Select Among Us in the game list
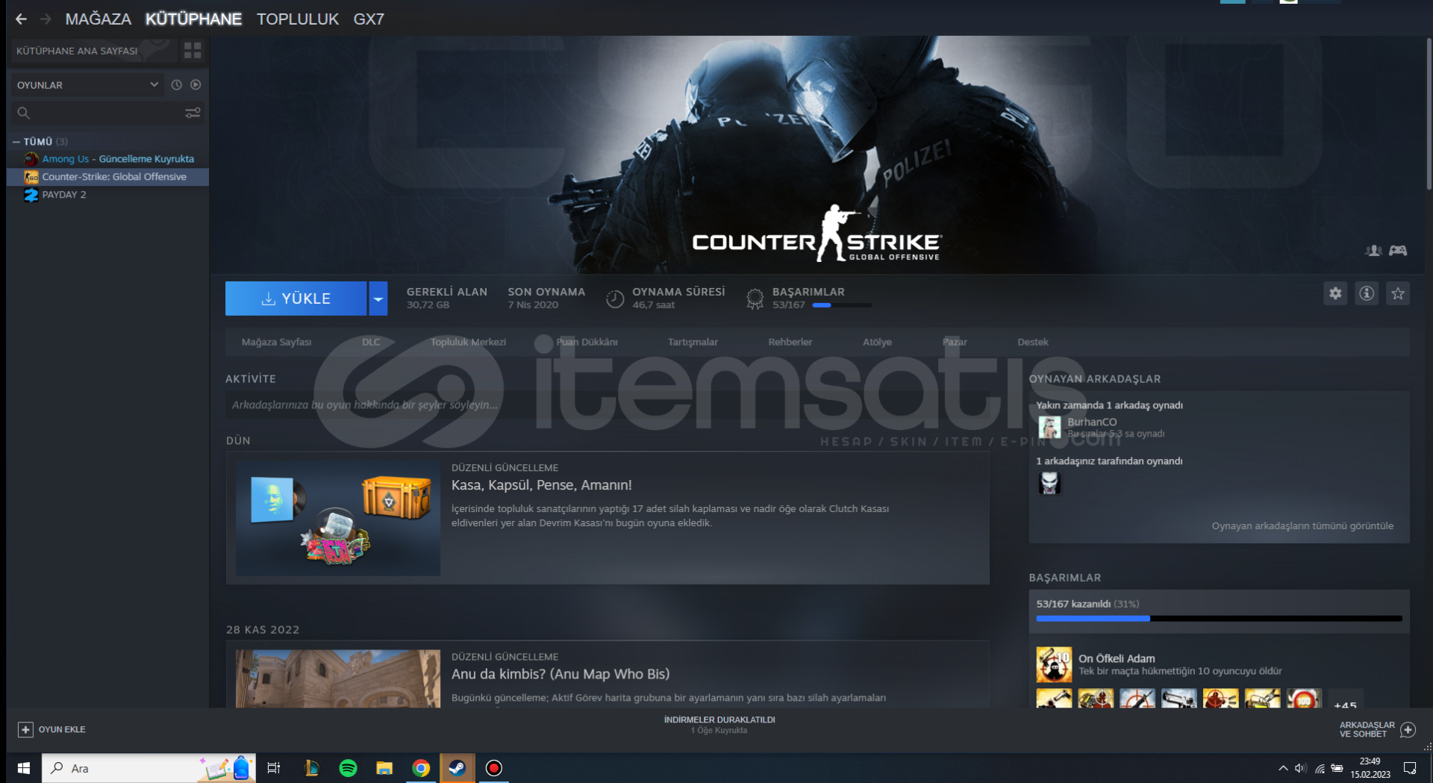Image resolution: width=1433 pixels, height=783 pixels. 107,159
